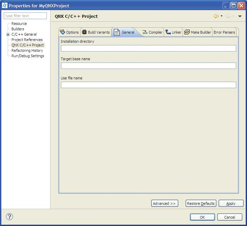Open the view menu dropdown triangle

240,16
